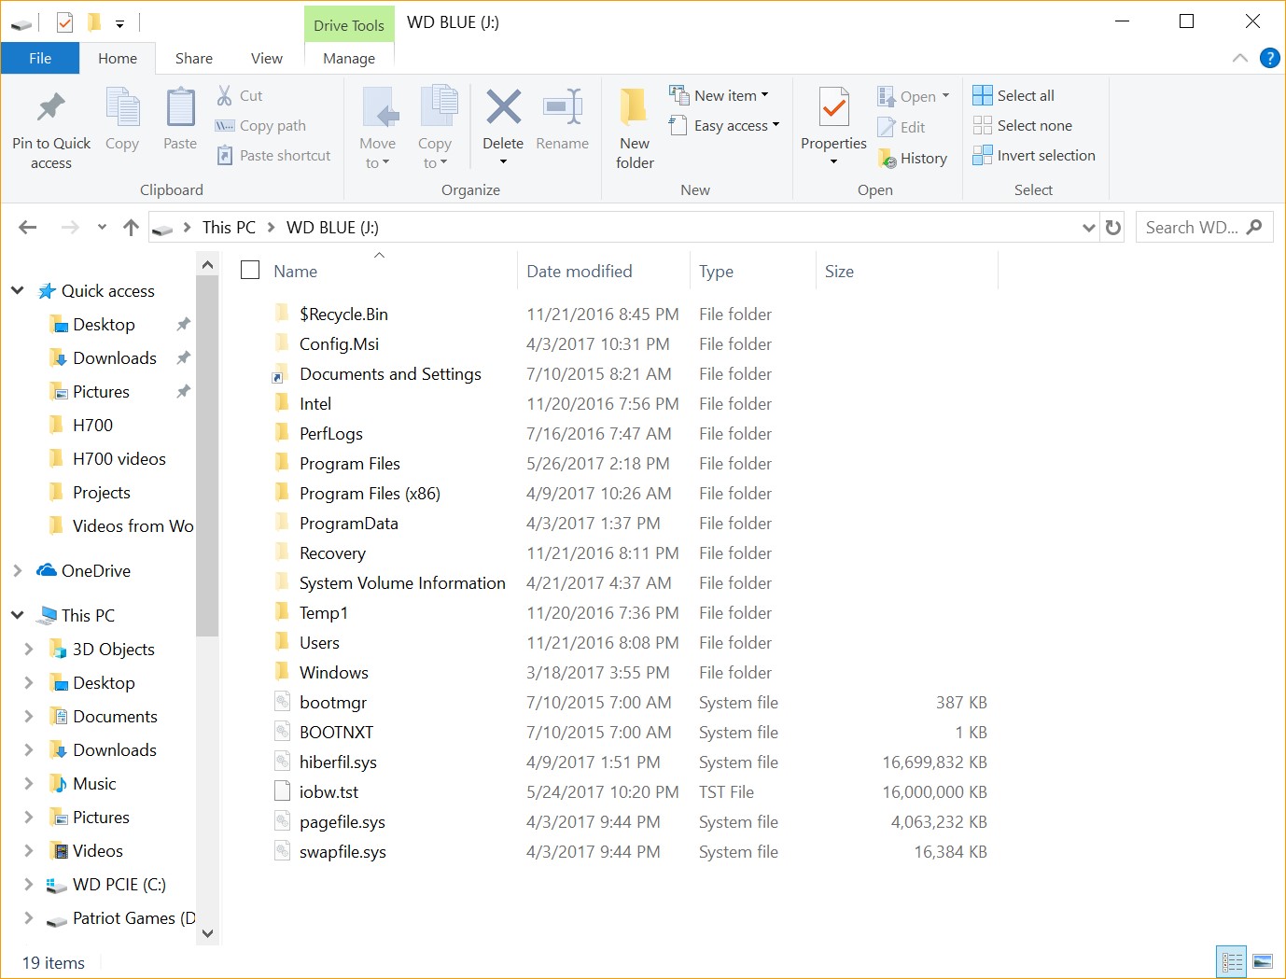Switch to large icons view layout
Viewport: 1286px width, 979px height.
[x=1263, y=961]
